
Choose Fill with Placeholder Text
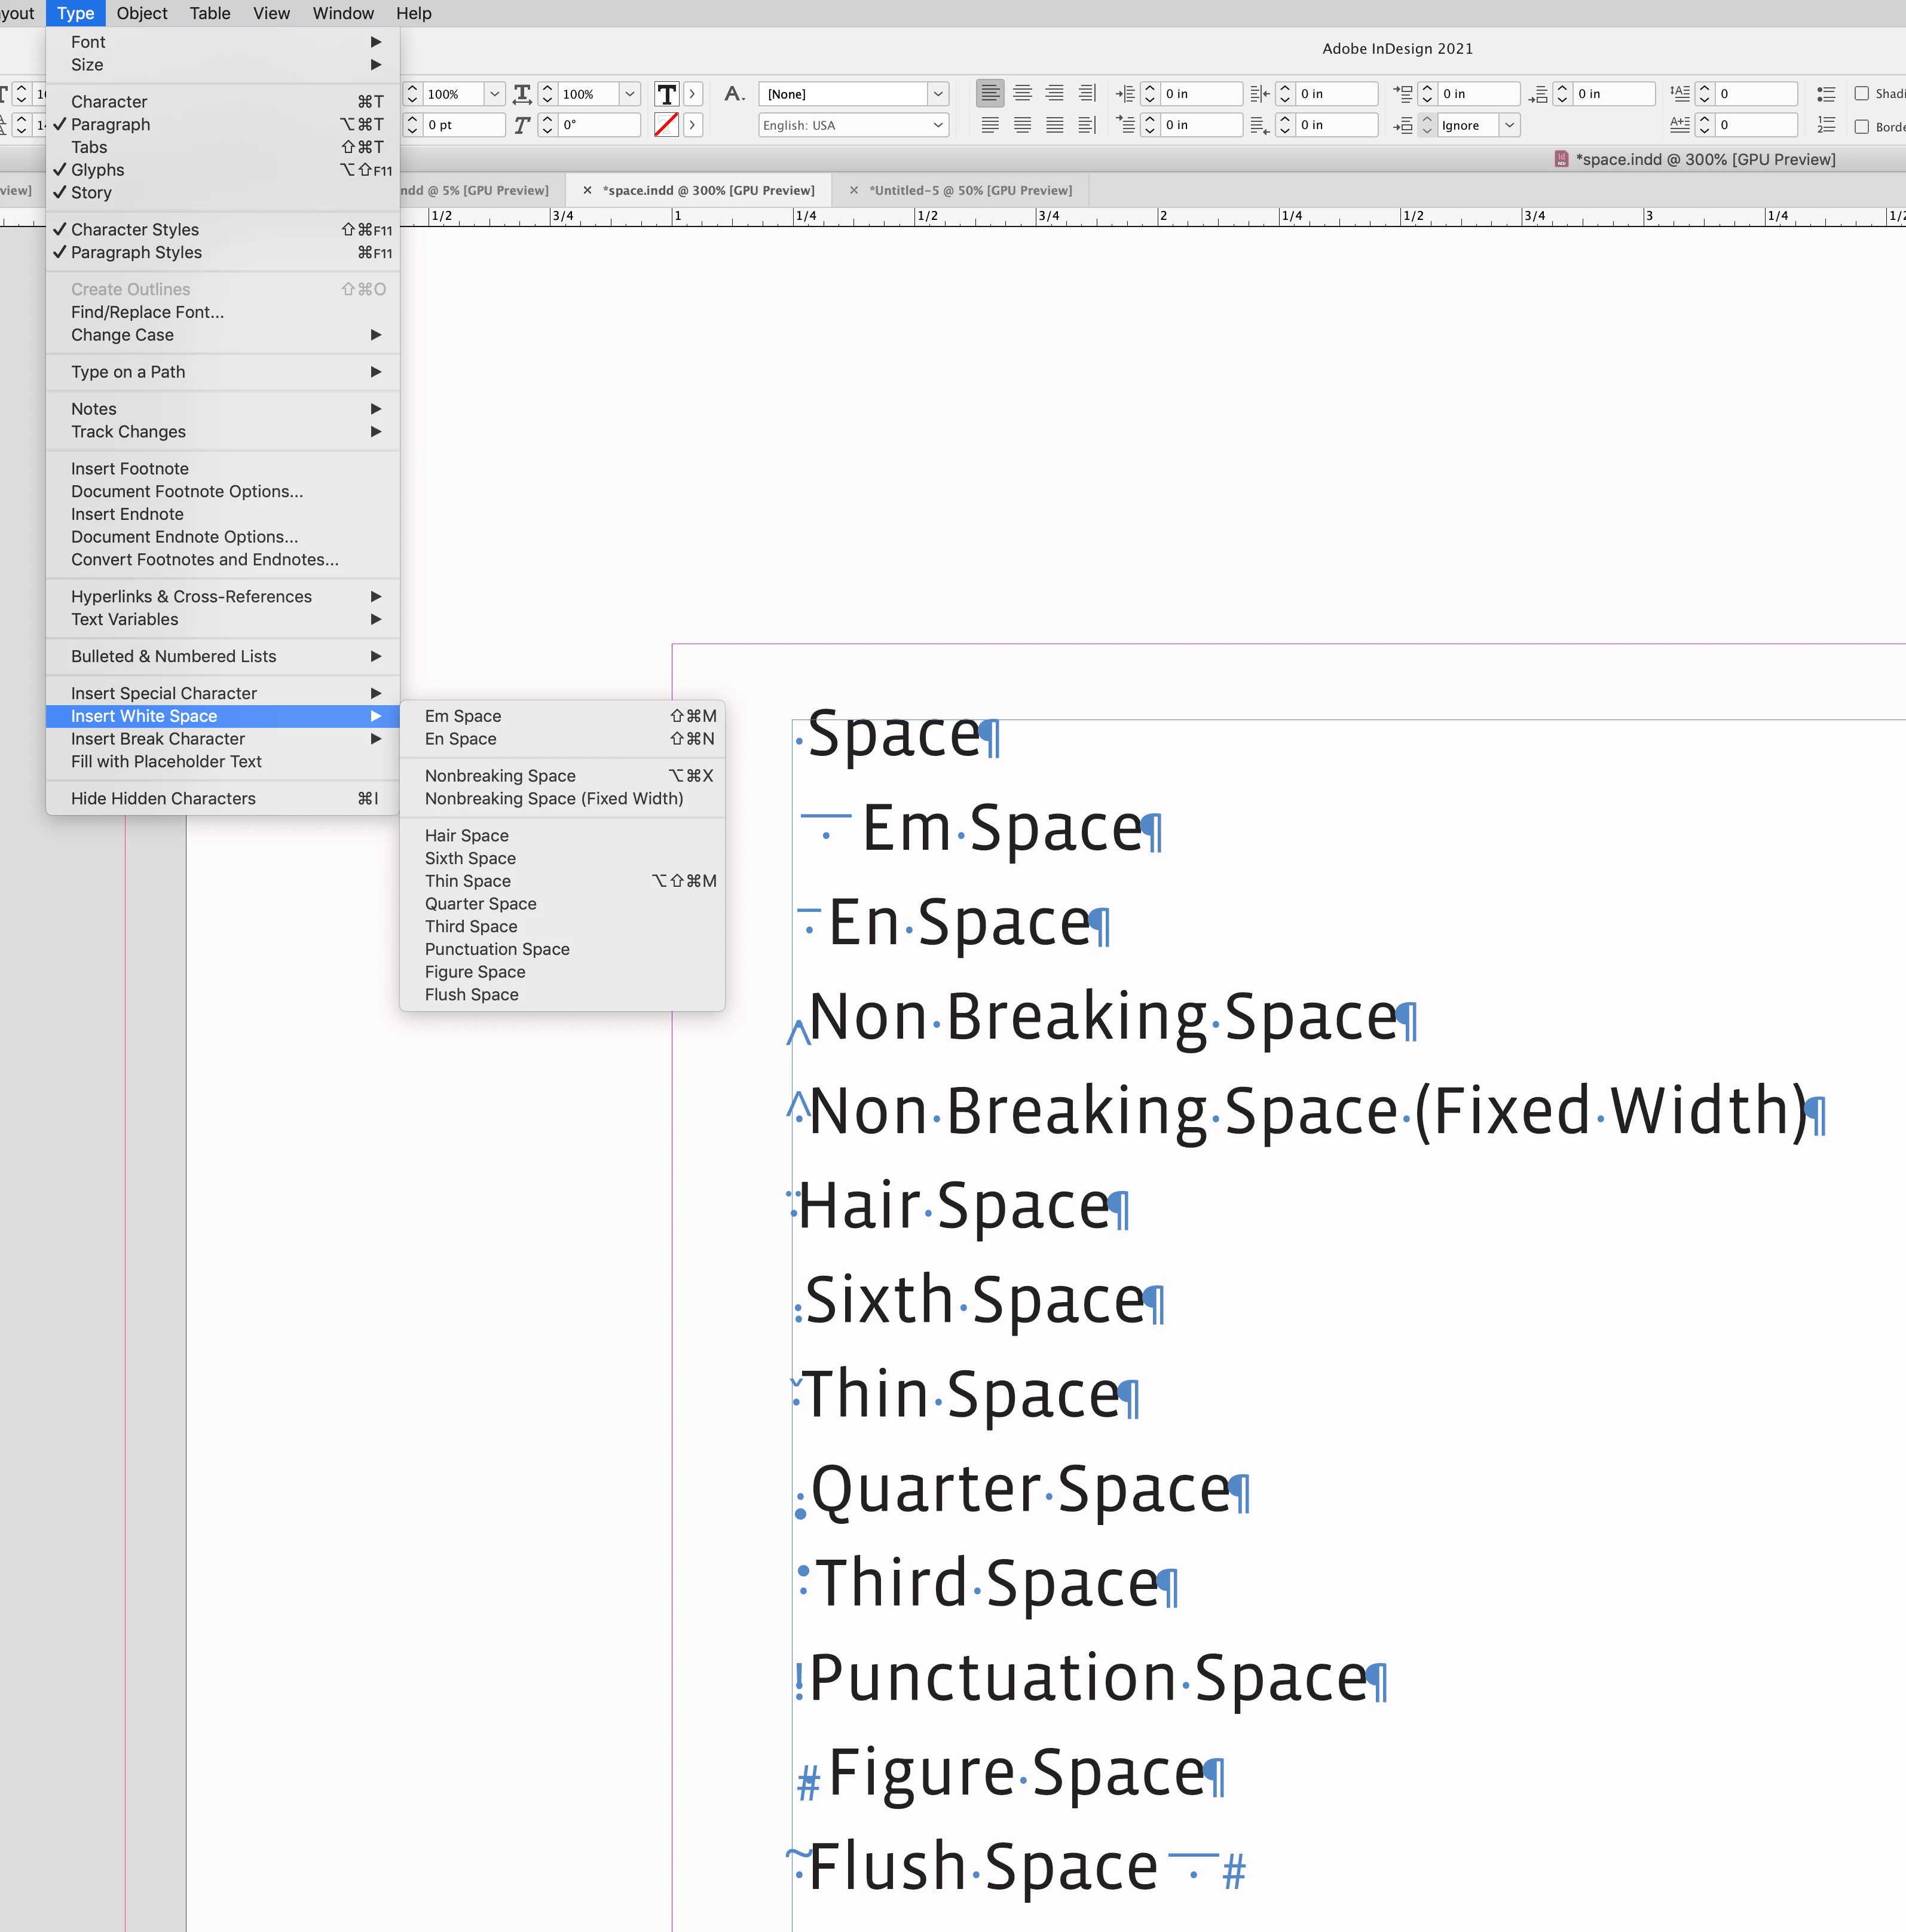click(x=166, y=762)
